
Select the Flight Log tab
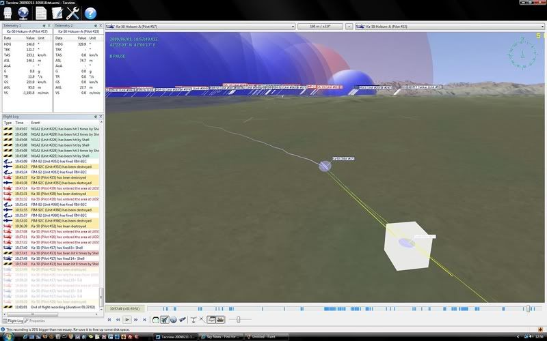14,320
